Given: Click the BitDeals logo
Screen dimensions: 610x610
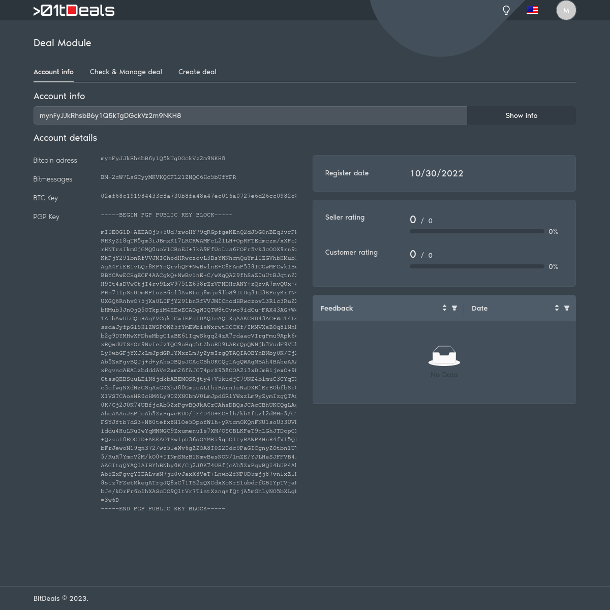Looking at the screenshot, I should [x=74, y=10].
